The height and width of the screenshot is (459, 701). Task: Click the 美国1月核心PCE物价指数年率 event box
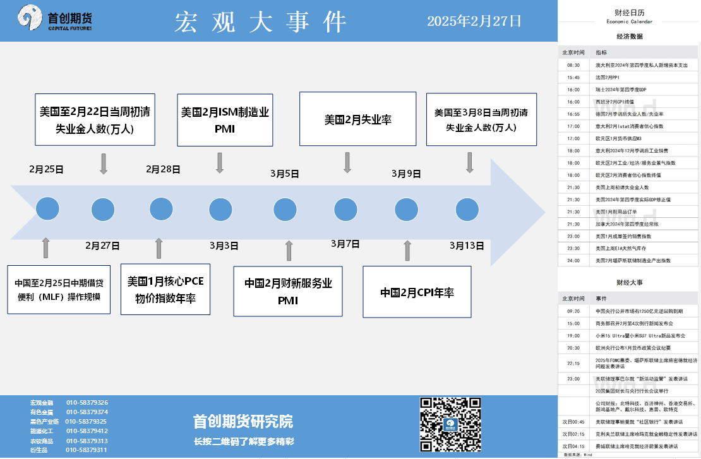coord(165,289)
